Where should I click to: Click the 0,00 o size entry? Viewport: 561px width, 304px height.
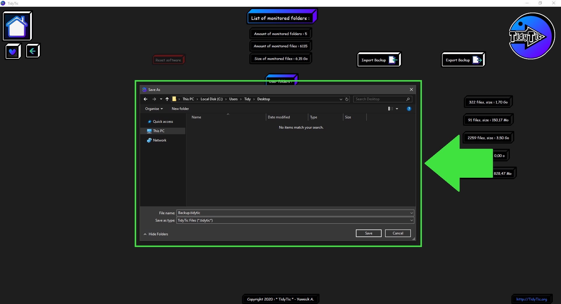501,155
